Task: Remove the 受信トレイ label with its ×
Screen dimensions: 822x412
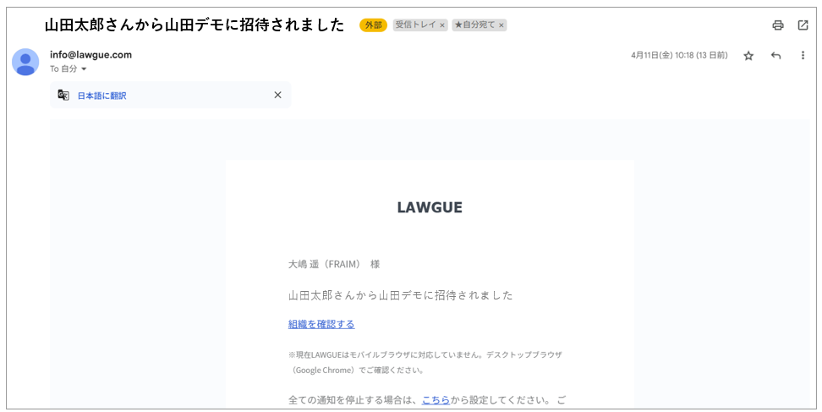Action: 442,25
